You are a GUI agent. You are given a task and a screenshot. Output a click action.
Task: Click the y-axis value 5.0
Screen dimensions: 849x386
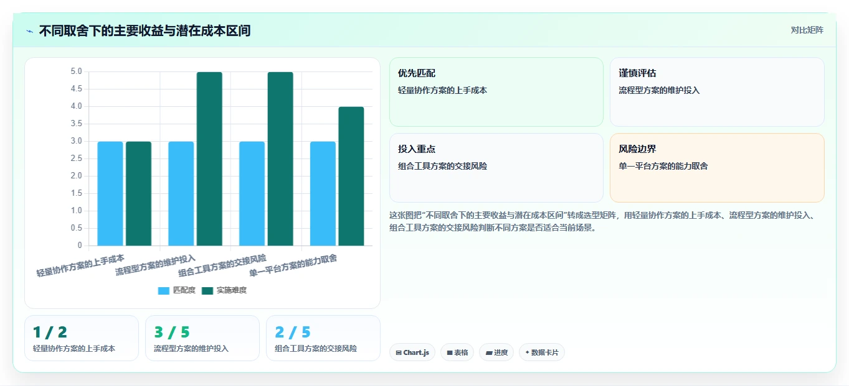[76, 71]
